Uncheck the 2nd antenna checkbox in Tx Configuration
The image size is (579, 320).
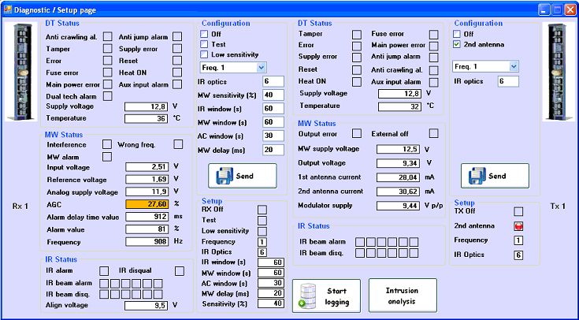pyautogui.click(x=457, y=44)
